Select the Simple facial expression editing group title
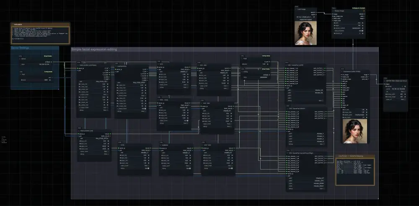419x206 pixels. pos(94,50)
